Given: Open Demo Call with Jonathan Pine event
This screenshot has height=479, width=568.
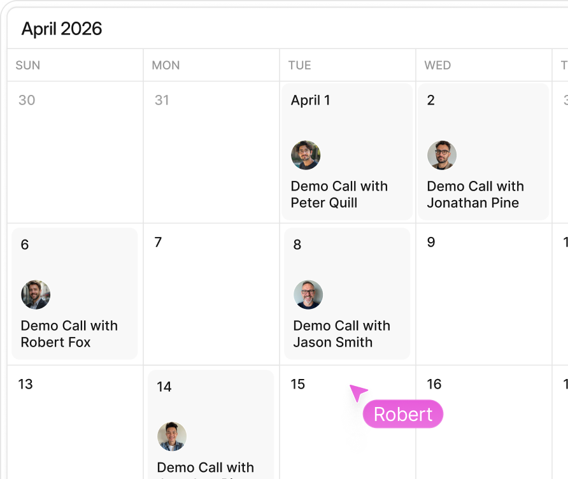Looking at the screenshot, I should coord(483,152).
